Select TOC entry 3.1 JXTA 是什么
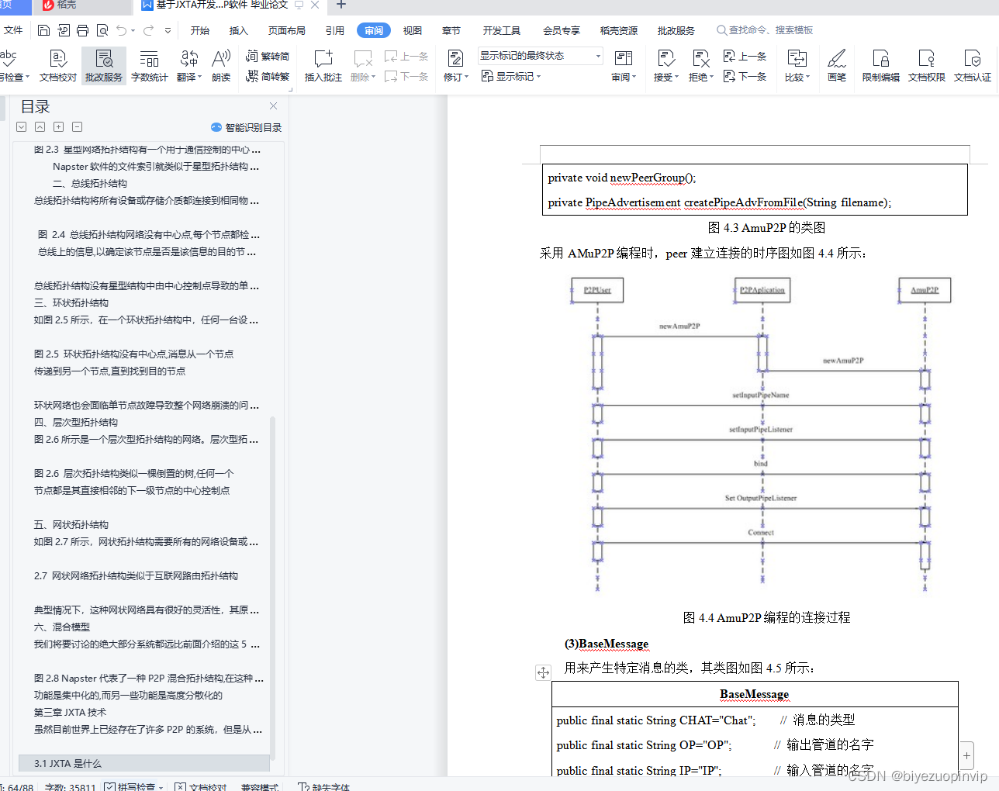 point(144,763)
